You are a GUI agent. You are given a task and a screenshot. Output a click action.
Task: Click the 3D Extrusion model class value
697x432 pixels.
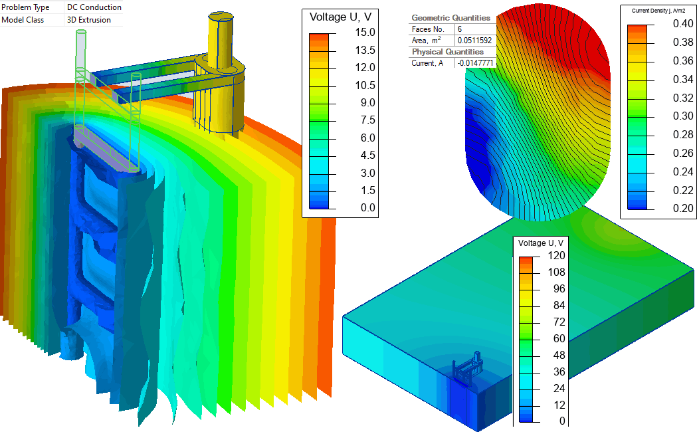point(89,20)
